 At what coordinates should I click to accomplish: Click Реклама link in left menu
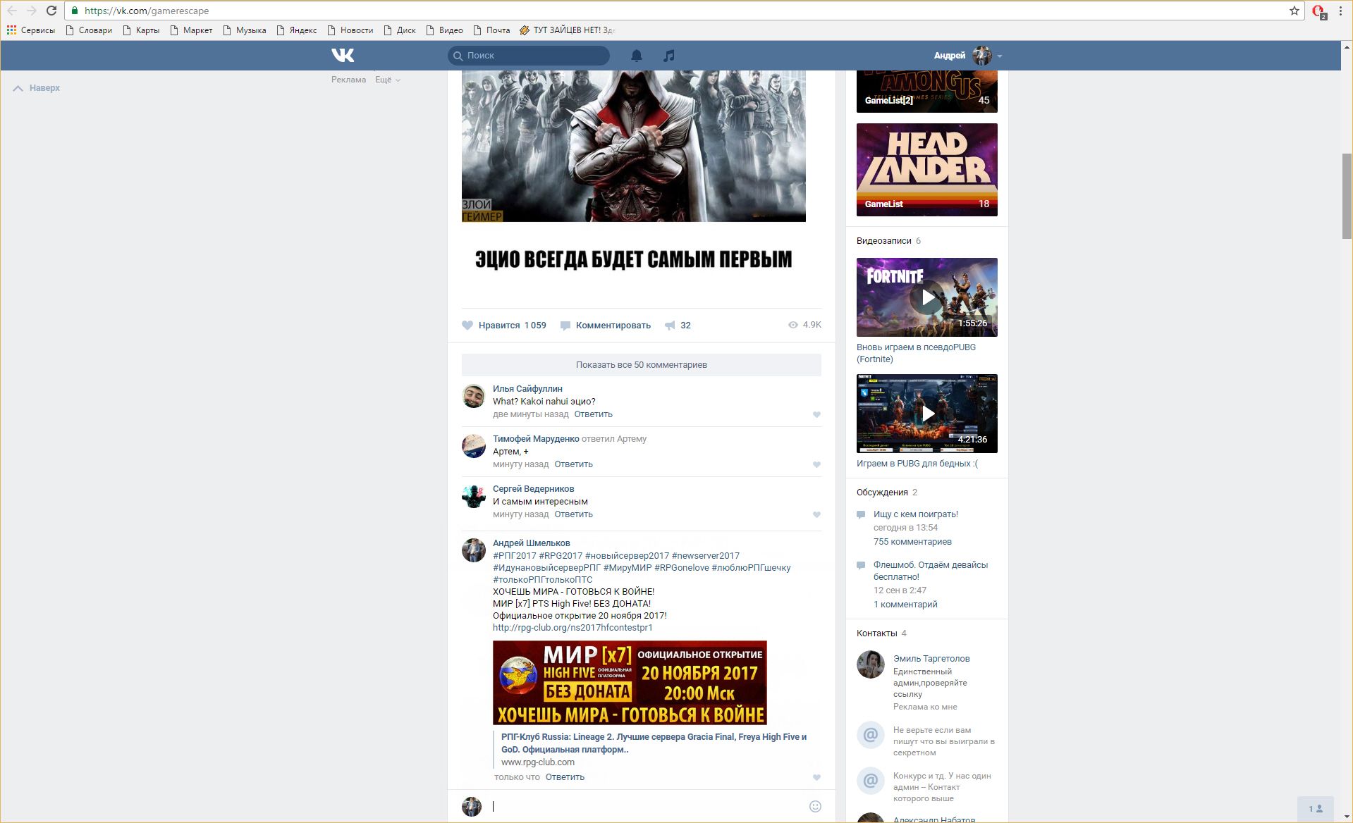[x=348, y=80]
